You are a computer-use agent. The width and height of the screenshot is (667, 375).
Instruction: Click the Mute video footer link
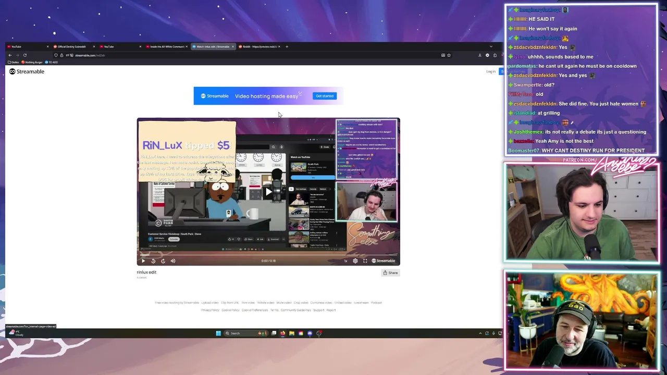284,303
